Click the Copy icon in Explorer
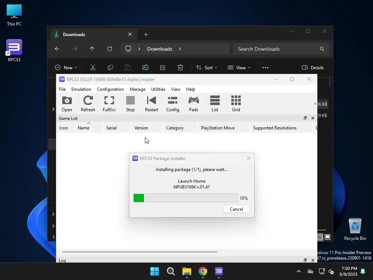Viewport: 373px width, 280px height. 110,67
